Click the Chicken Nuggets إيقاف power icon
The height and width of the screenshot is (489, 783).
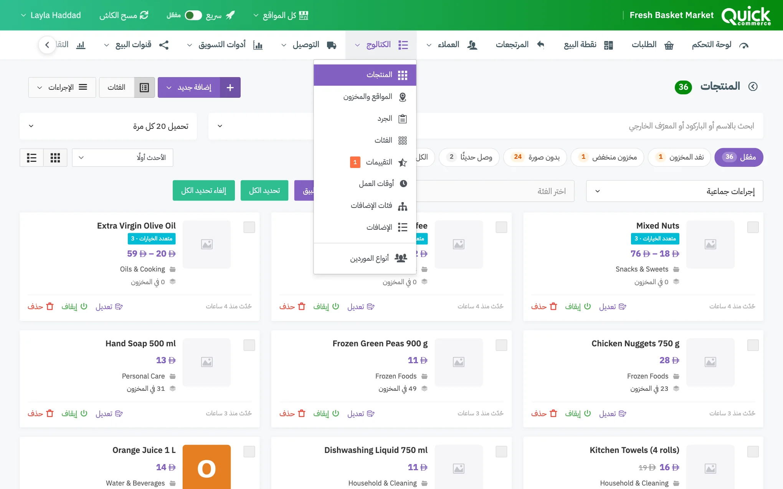pyautogui.click(x=587, y=413)
